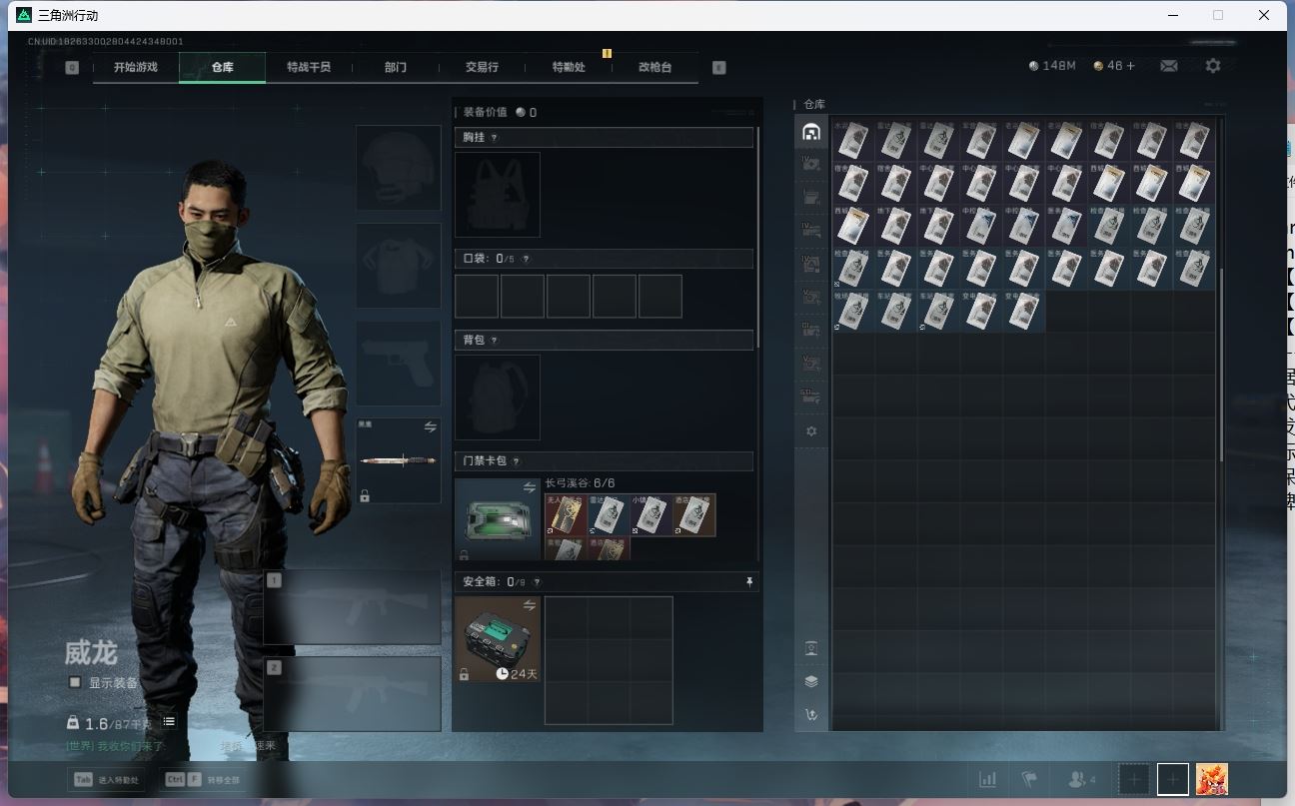Click the 转移全部 button

coord(212,780)
